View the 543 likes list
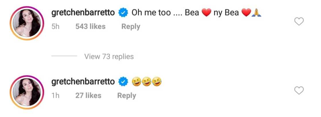This screenshot has height=117, width=321. click(90, 26)
